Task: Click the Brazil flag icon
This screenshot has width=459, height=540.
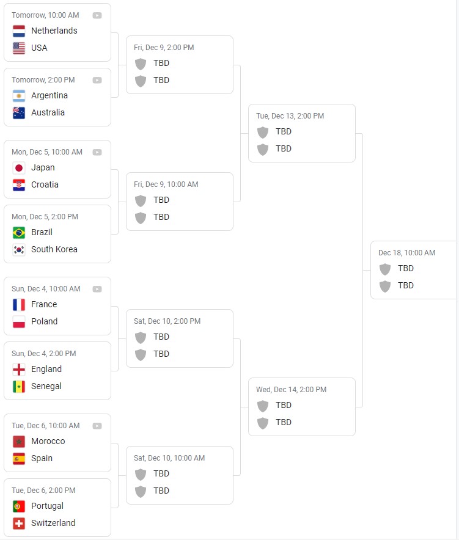Action: 19,232
